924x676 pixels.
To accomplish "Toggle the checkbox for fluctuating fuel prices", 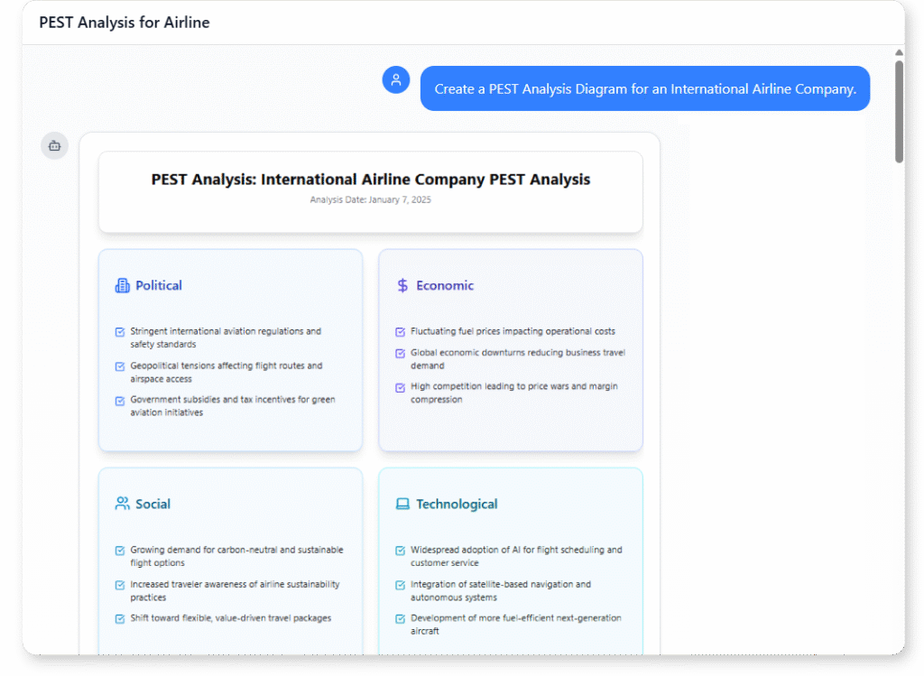I will (399, 331).
